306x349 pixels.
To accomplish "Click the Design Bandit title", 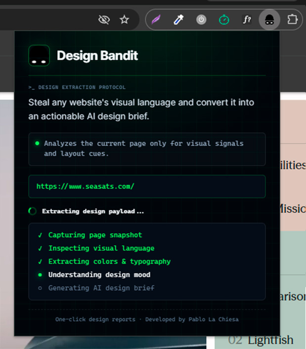I will tap(97, 56).
